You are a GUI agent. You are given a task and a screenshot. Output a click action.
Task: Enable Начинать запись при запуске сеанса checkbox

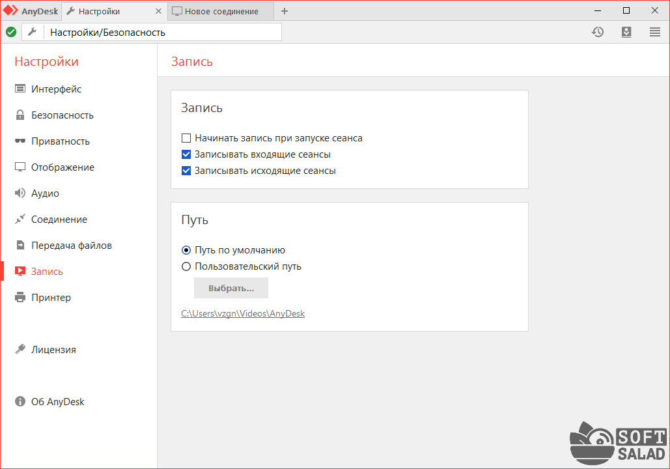pos(186,138)
